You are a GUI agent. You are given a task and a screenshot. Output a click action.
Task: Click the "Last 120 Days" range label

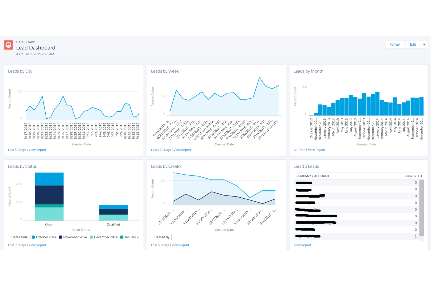click(161, 150)
